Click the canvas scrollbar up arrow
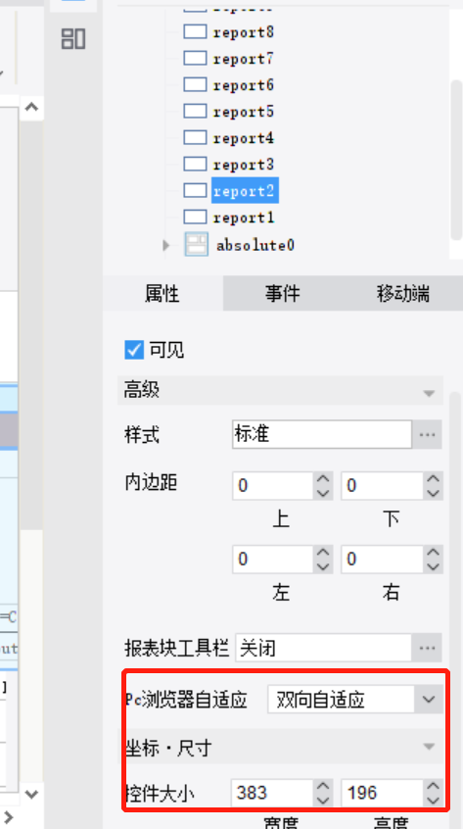 (31, 108)
